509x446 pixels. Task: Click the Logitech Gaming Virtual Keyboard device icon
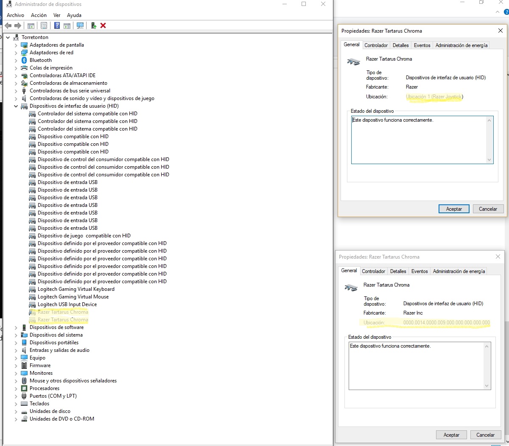(x=32, y=289)
